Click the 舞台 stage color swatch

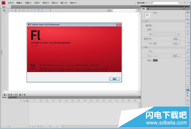pos(155,60)
